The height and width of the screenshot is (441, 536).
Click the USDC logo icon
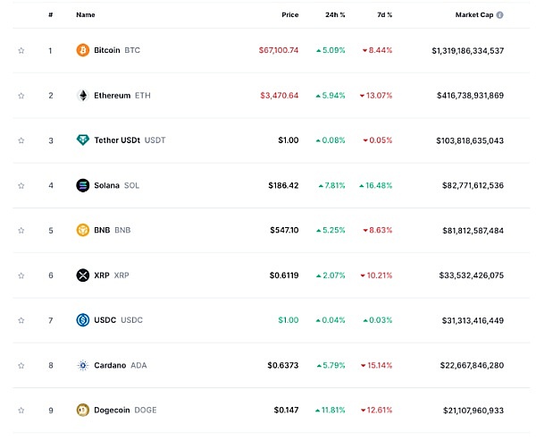[x=82, y=320]
